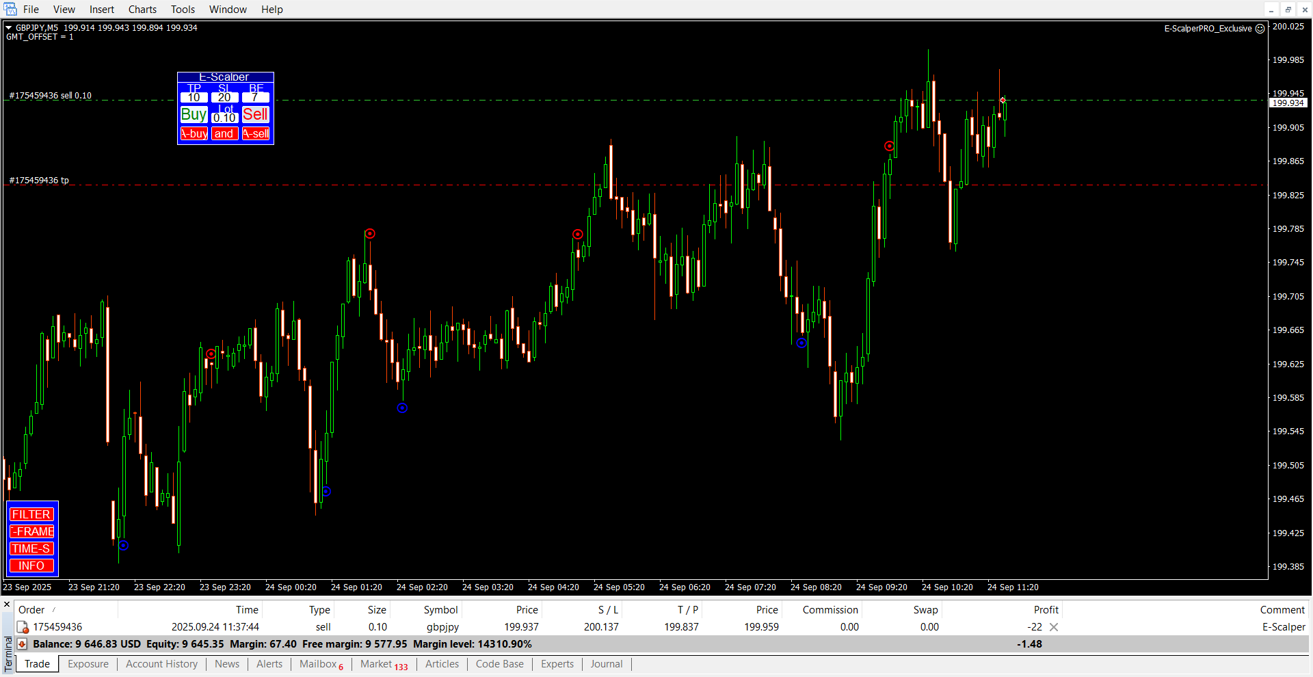Close the Terminal panel with its X
The width and height of the screenshot is (1313, 677).
point(7,605)
